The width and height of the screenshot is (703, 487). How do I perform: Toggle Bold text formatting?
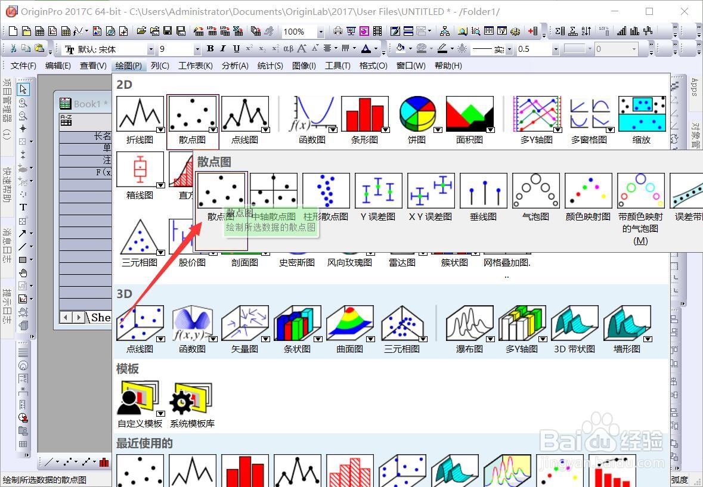(x=210, y=48)
